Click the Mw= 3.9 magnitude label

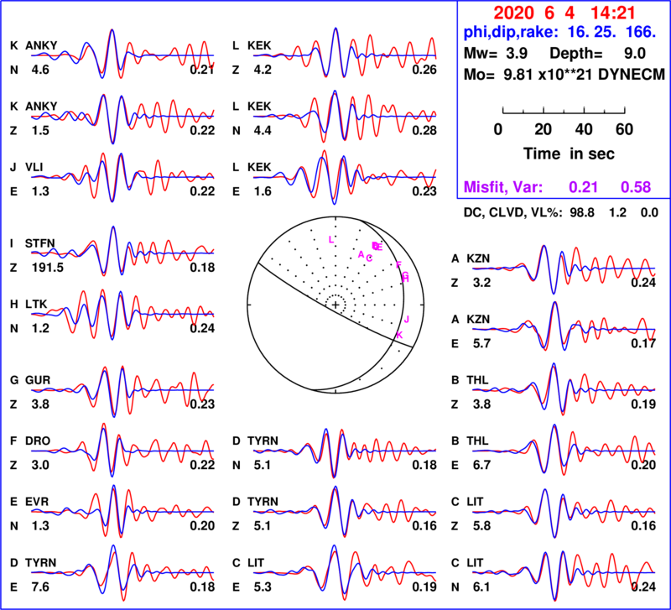[x=496, y=54]
